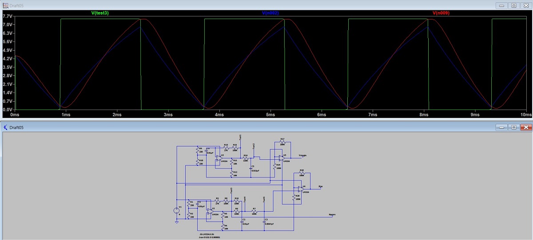Click the V(test3) green trace label
The image size is (533, 240).
tap(100, 13)
